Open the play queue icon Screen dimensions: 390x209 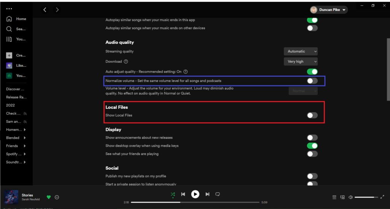coord(334,197)
